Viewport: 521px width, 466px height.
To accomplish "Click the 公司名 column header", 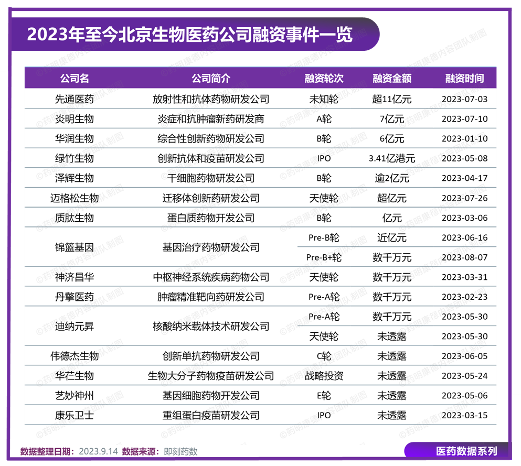I will pos(75,78).
